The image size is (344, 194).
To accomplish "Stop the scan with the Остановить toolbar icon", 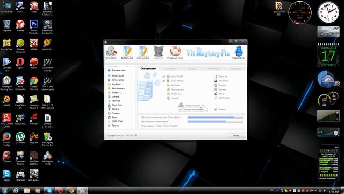I will pyautogui.click(x=111, y=52).
